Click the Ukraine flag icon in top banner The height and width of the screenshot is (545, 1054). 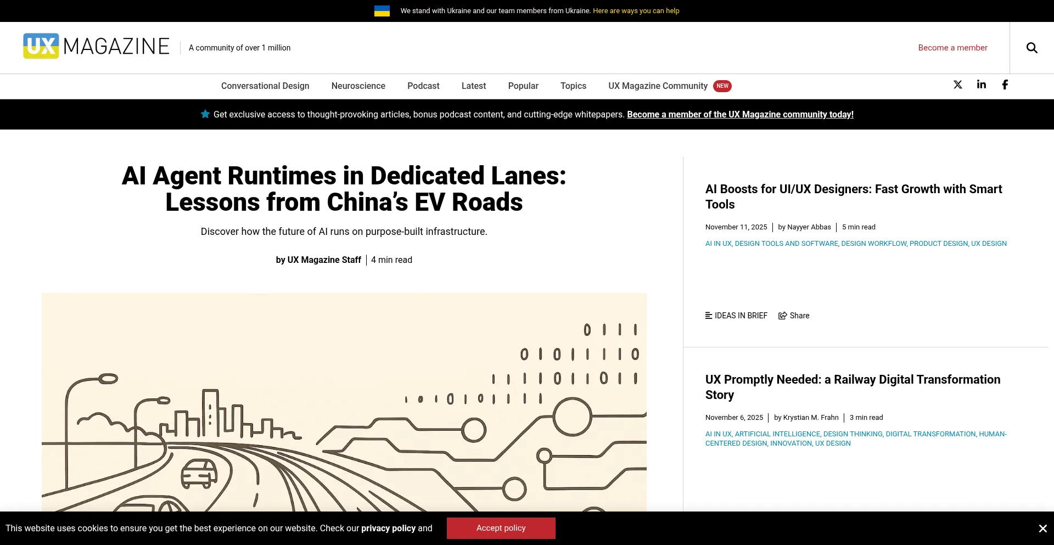point(382,11)
